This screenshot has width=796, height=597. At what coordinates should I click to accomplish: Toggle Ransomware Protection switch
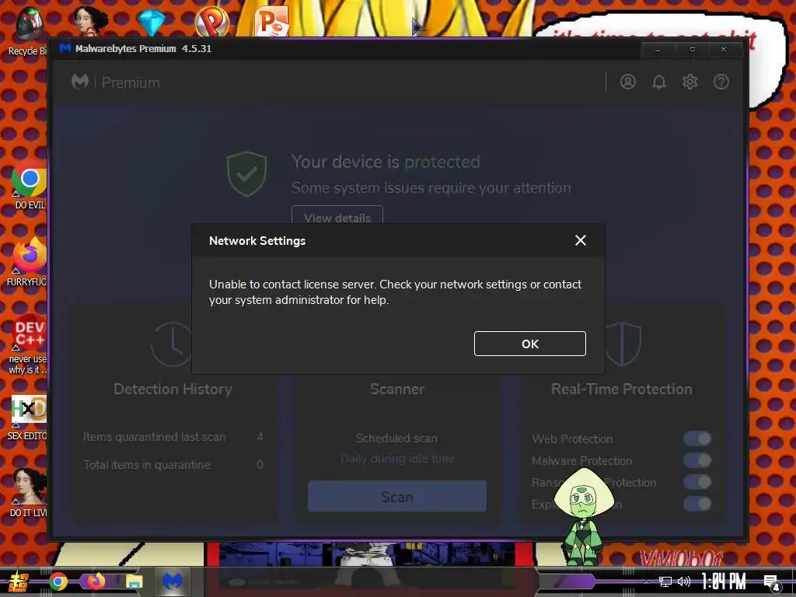click(697, 482)
